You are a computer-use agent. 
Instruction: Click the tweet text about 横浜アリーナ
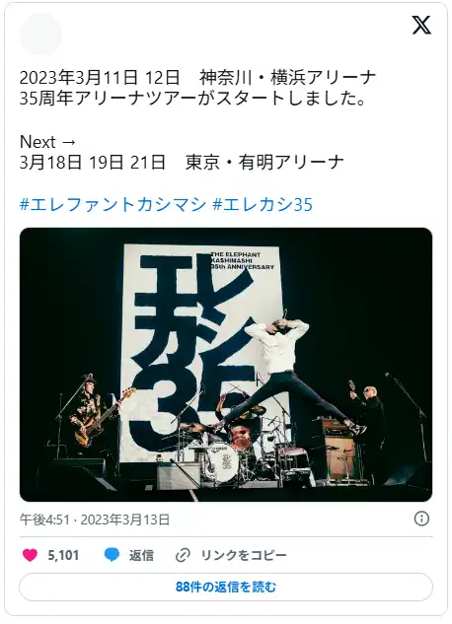click(198, 88)
